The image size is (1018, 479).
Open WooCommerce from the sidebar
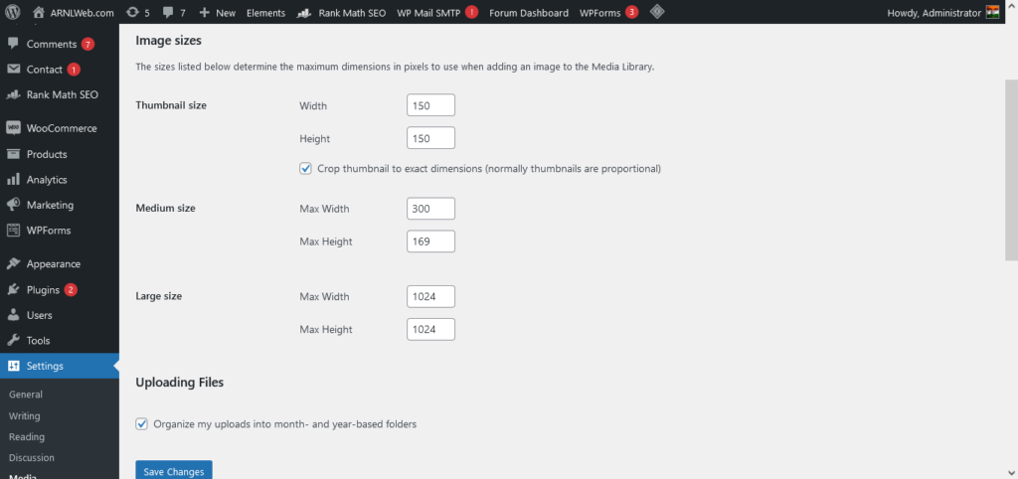[x=61, y=128]
